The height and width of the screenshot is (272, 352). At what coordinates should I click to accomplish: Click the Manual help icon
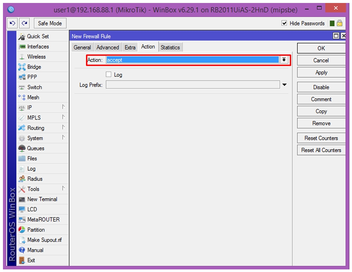pos(22,250)
